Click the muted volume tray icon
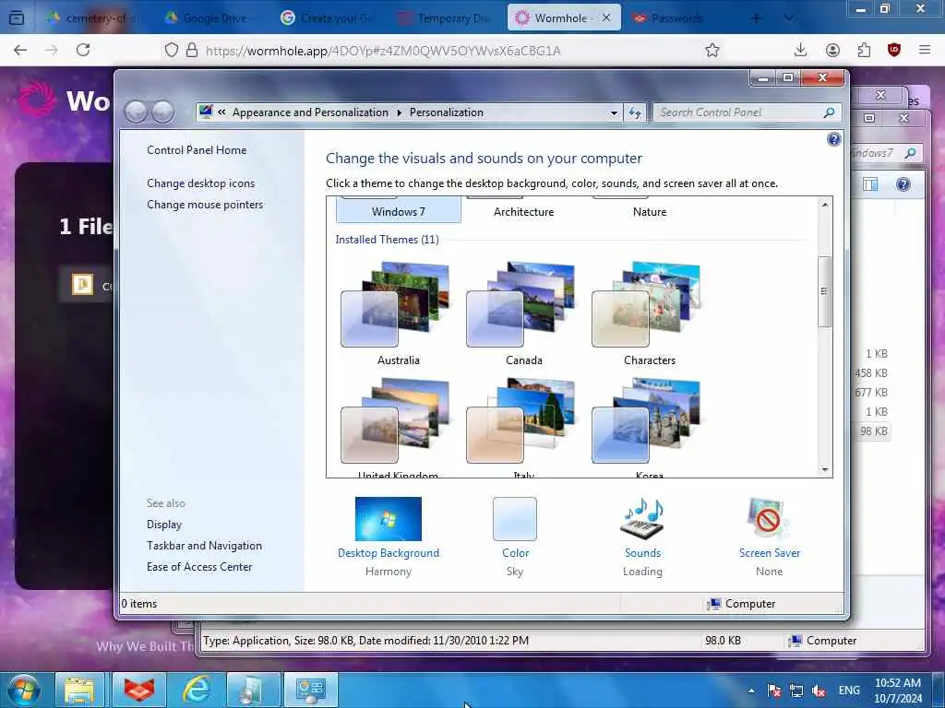The width and height of the screenshot is (945, 708). pyautogui.click(x=819, y=690)
